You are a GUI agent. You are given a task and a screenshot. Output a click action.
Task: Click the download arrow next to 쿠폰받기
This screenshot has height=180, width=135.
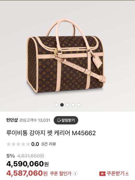click(127, 174)
